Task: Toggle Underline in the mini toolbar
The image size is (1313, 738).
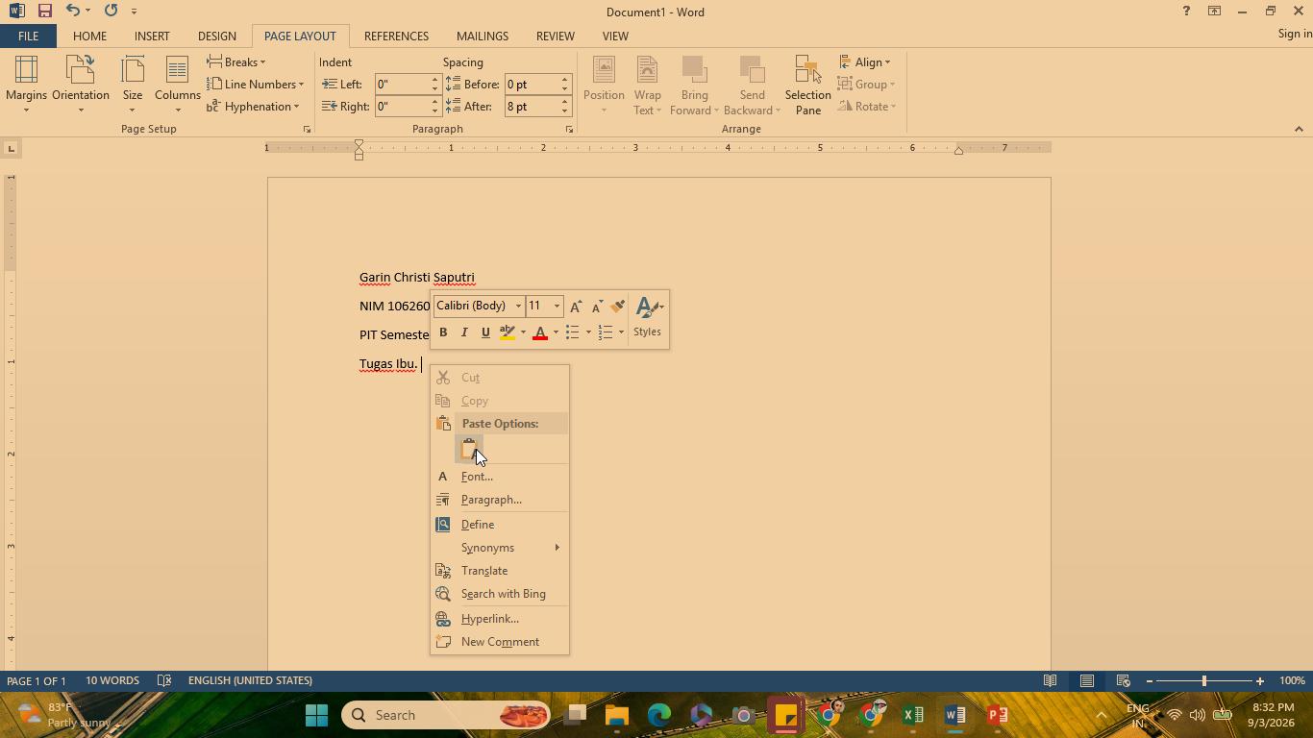Action: point(485,332)
